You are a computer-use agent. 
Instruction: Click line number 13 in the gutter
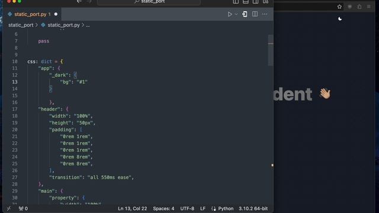pos(15,82)
